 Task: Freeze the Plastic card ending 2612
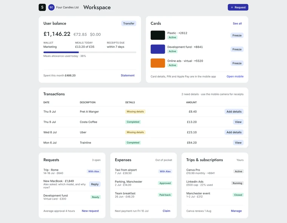tap(237, 35)
